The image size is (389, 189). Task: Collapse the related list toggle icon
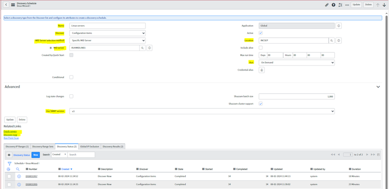(378, 154)
